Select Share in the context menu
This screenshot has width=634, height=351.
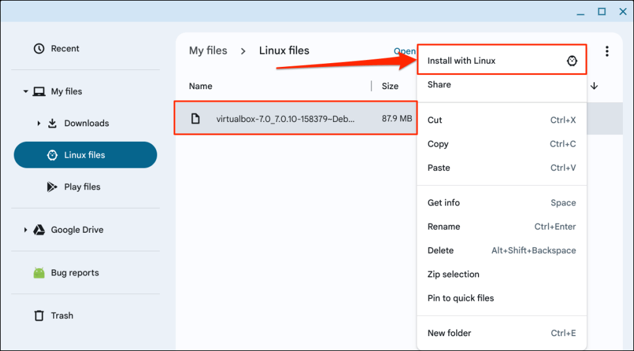(x=502, y=85)
